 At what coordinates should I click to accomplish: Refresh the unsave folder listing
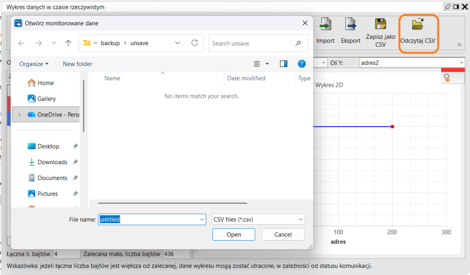coord(195,43)
